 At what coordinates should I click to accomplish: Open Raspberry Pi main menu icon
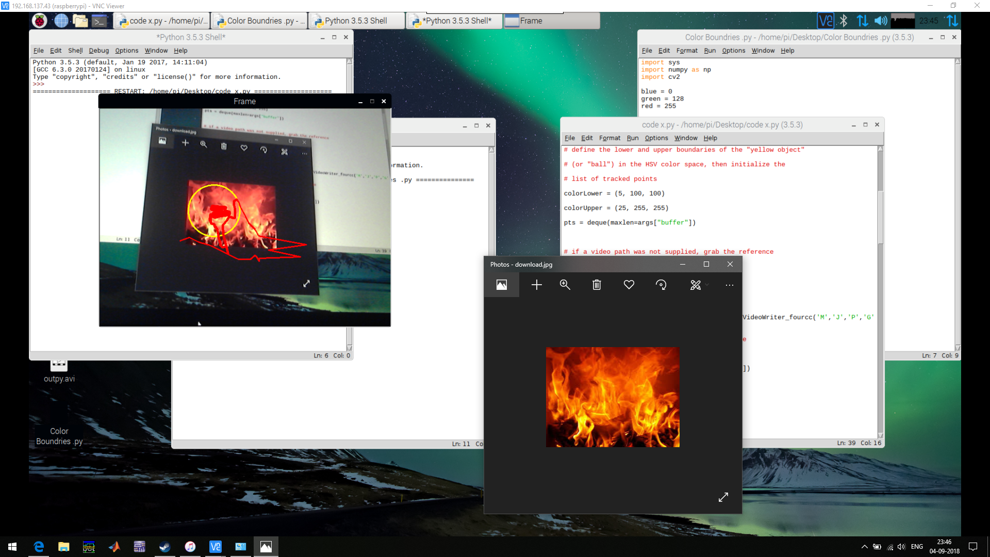pyautogui.click(x=39, y=21)
